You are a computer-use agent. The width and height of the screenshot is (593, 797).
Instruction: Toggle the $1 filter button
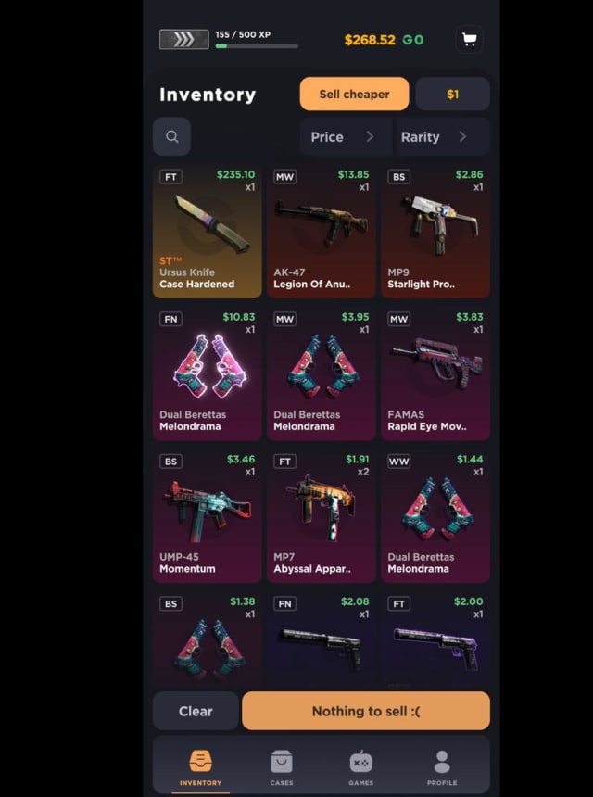coord(453,94)
